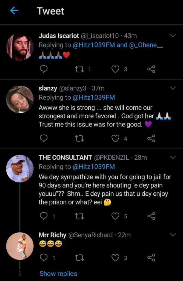
Task: Like Judas Iscariot's tweet
Action: [x=116, y=69]
